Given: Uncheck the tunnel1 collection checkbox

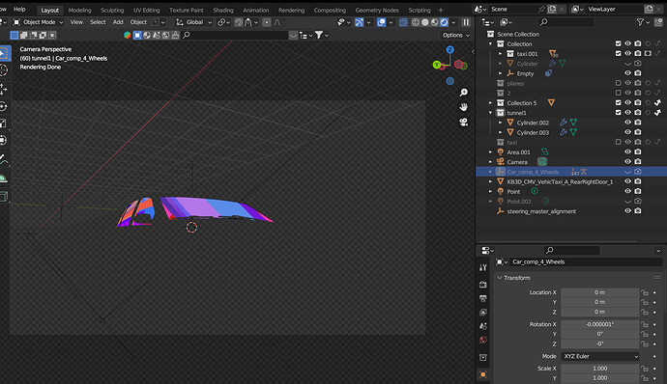Looking at the screenshot, I should [618, 113].
